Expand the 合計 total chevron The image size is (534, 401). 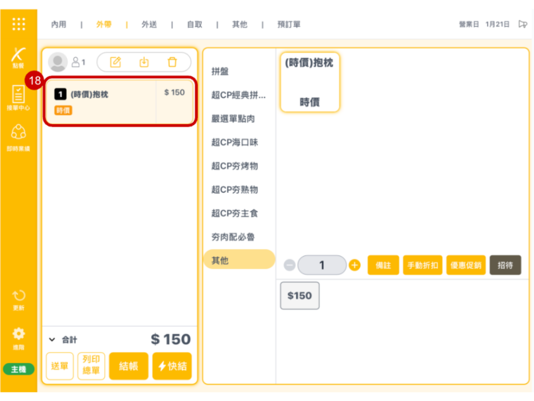tap(52, 339)
